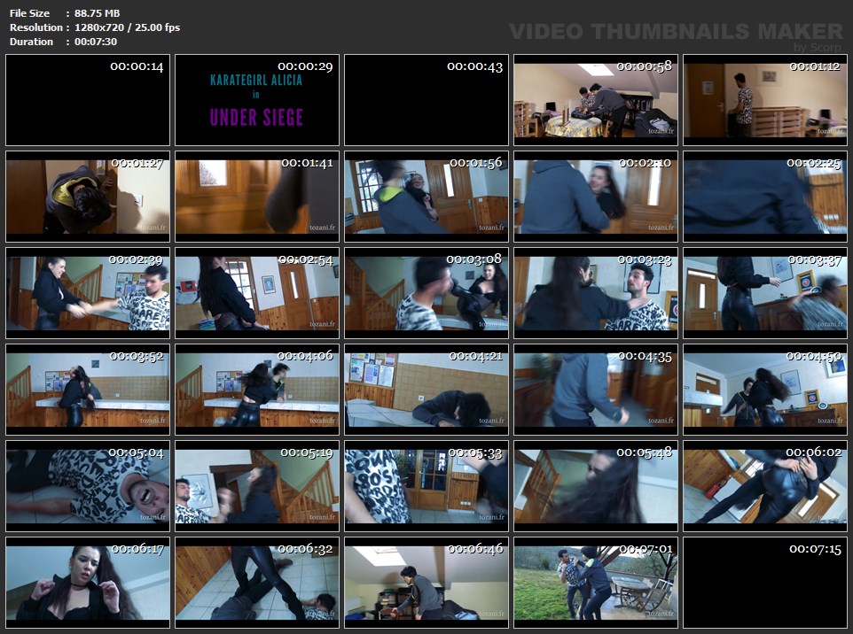Click the Video Thumbnails Maker watermark

click(677, 33)
